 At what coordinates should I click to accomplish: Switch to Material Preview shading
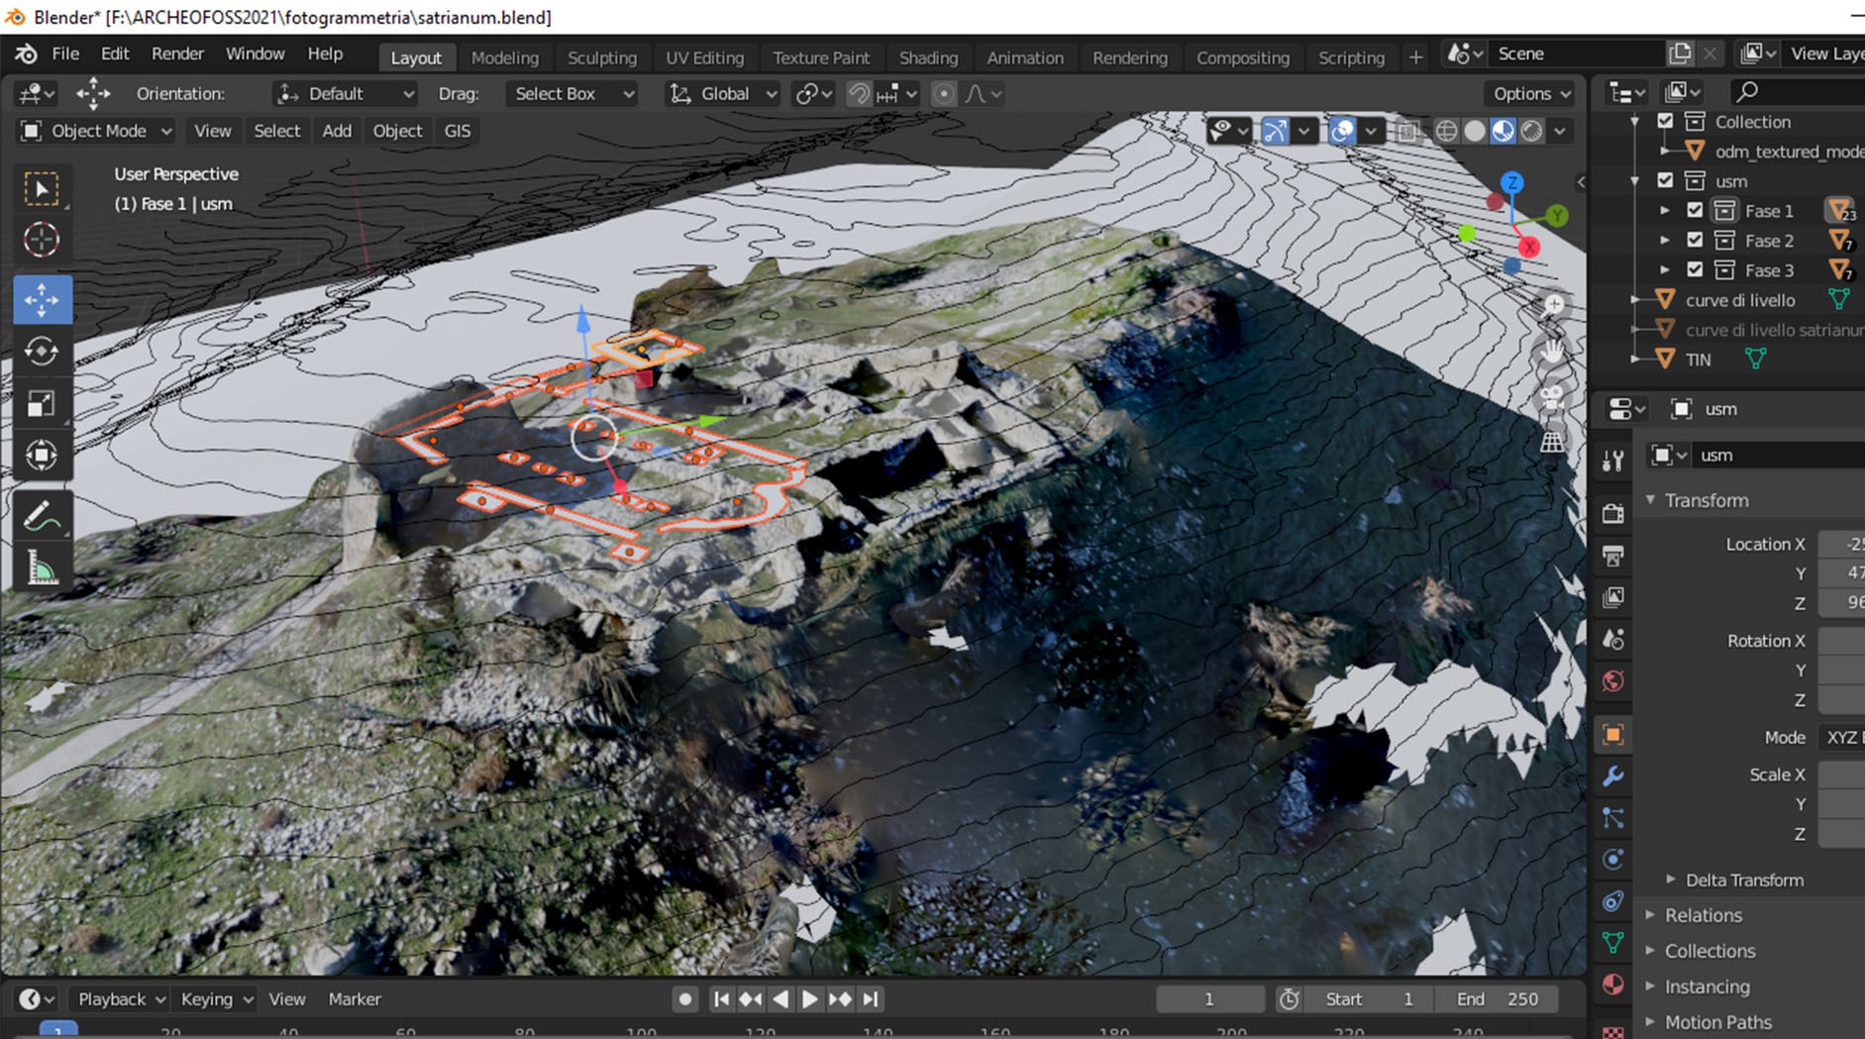click(x=1502, y=131)
